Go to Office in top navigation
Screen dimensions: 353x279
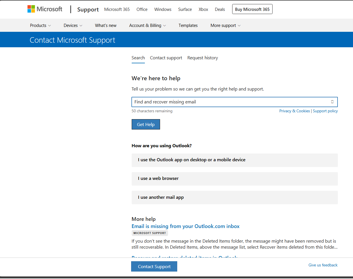(142, 9)
